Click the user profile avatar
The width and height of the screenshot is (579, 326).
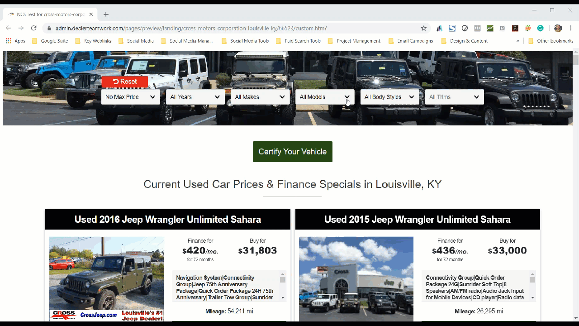[558, 28]
